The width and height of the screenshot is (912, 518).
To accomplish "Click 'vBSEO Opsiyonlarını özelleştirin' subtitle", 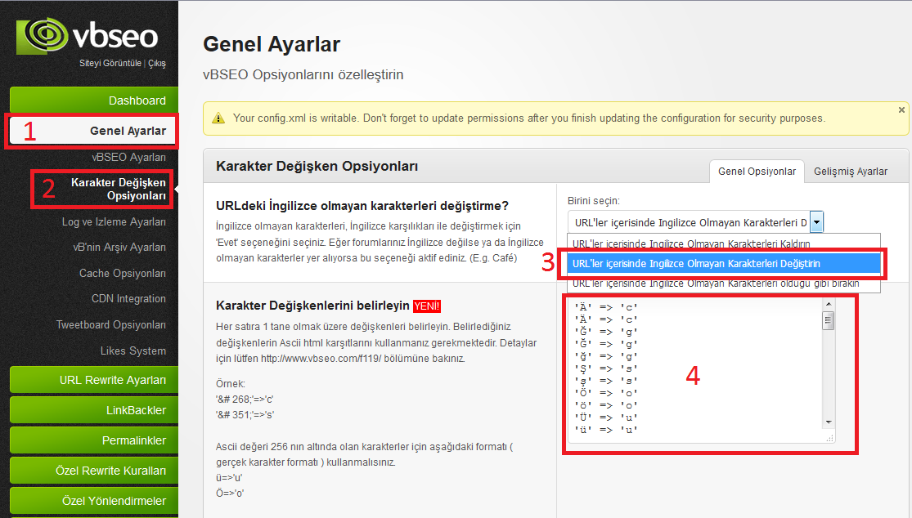I will [303, 75].
